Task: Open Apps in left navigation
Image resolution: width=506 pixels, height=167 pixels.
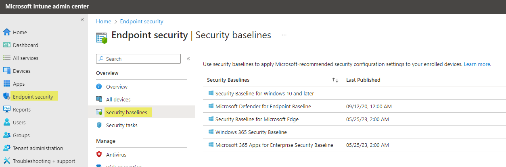Action: click(x=19, y=84)
